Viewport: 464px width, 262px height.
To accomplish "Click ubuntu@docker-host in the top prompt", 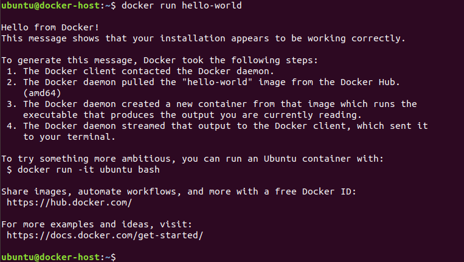I will pos(50,5).
